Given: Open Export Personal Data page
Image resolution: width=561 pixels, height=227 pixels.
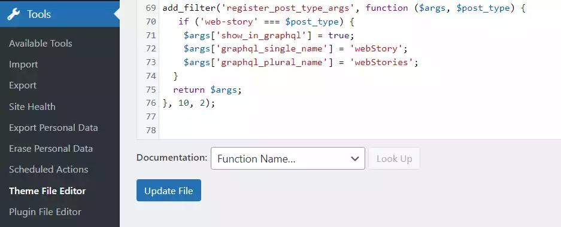Looking at the screenshot, I should coord(53,128).
